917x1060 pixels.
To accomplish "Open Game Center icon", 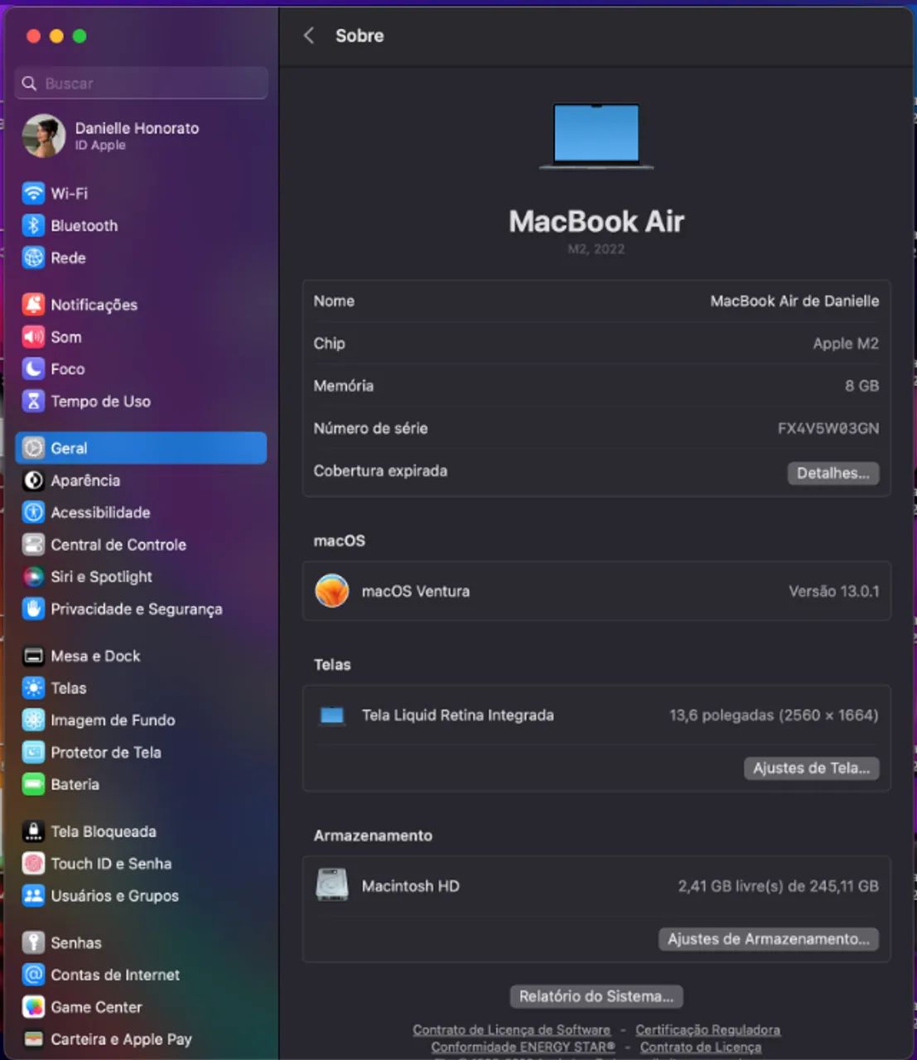I will 33,1007.
